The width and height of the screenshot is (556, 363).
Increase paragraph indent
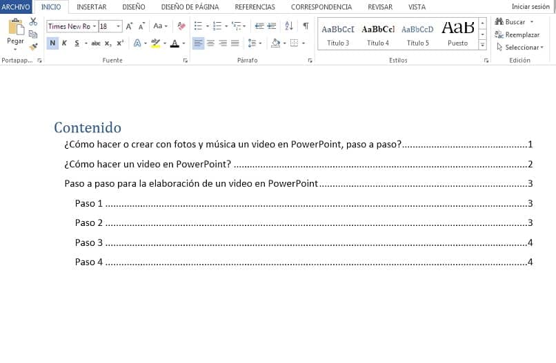coord(272,26)
